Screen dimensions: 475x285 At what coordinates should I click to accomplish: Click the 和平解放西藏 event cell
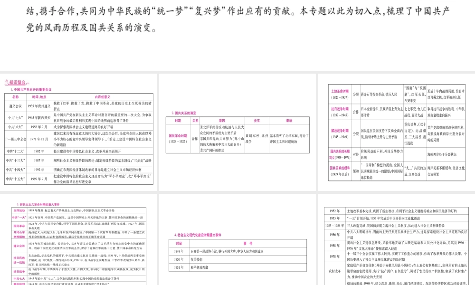[x=248, y=267]
